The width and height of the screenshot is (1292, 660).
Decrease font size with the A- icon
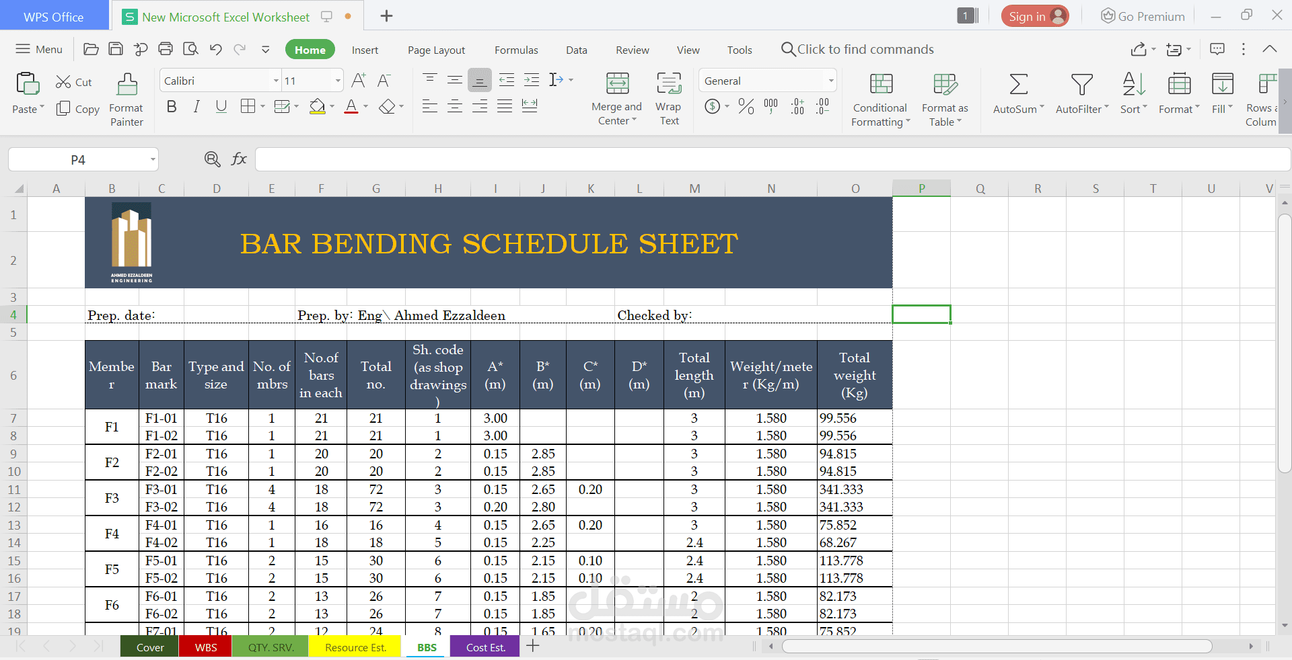coord(384,81)
